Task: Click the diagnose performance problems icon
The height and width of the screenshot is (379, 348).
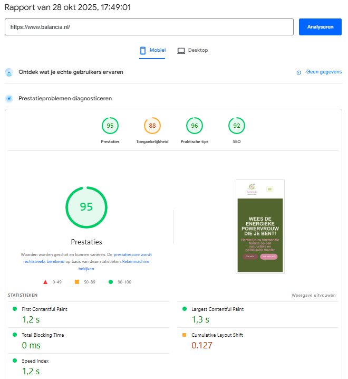Action: pyautogui.click(x=9, y=99)
